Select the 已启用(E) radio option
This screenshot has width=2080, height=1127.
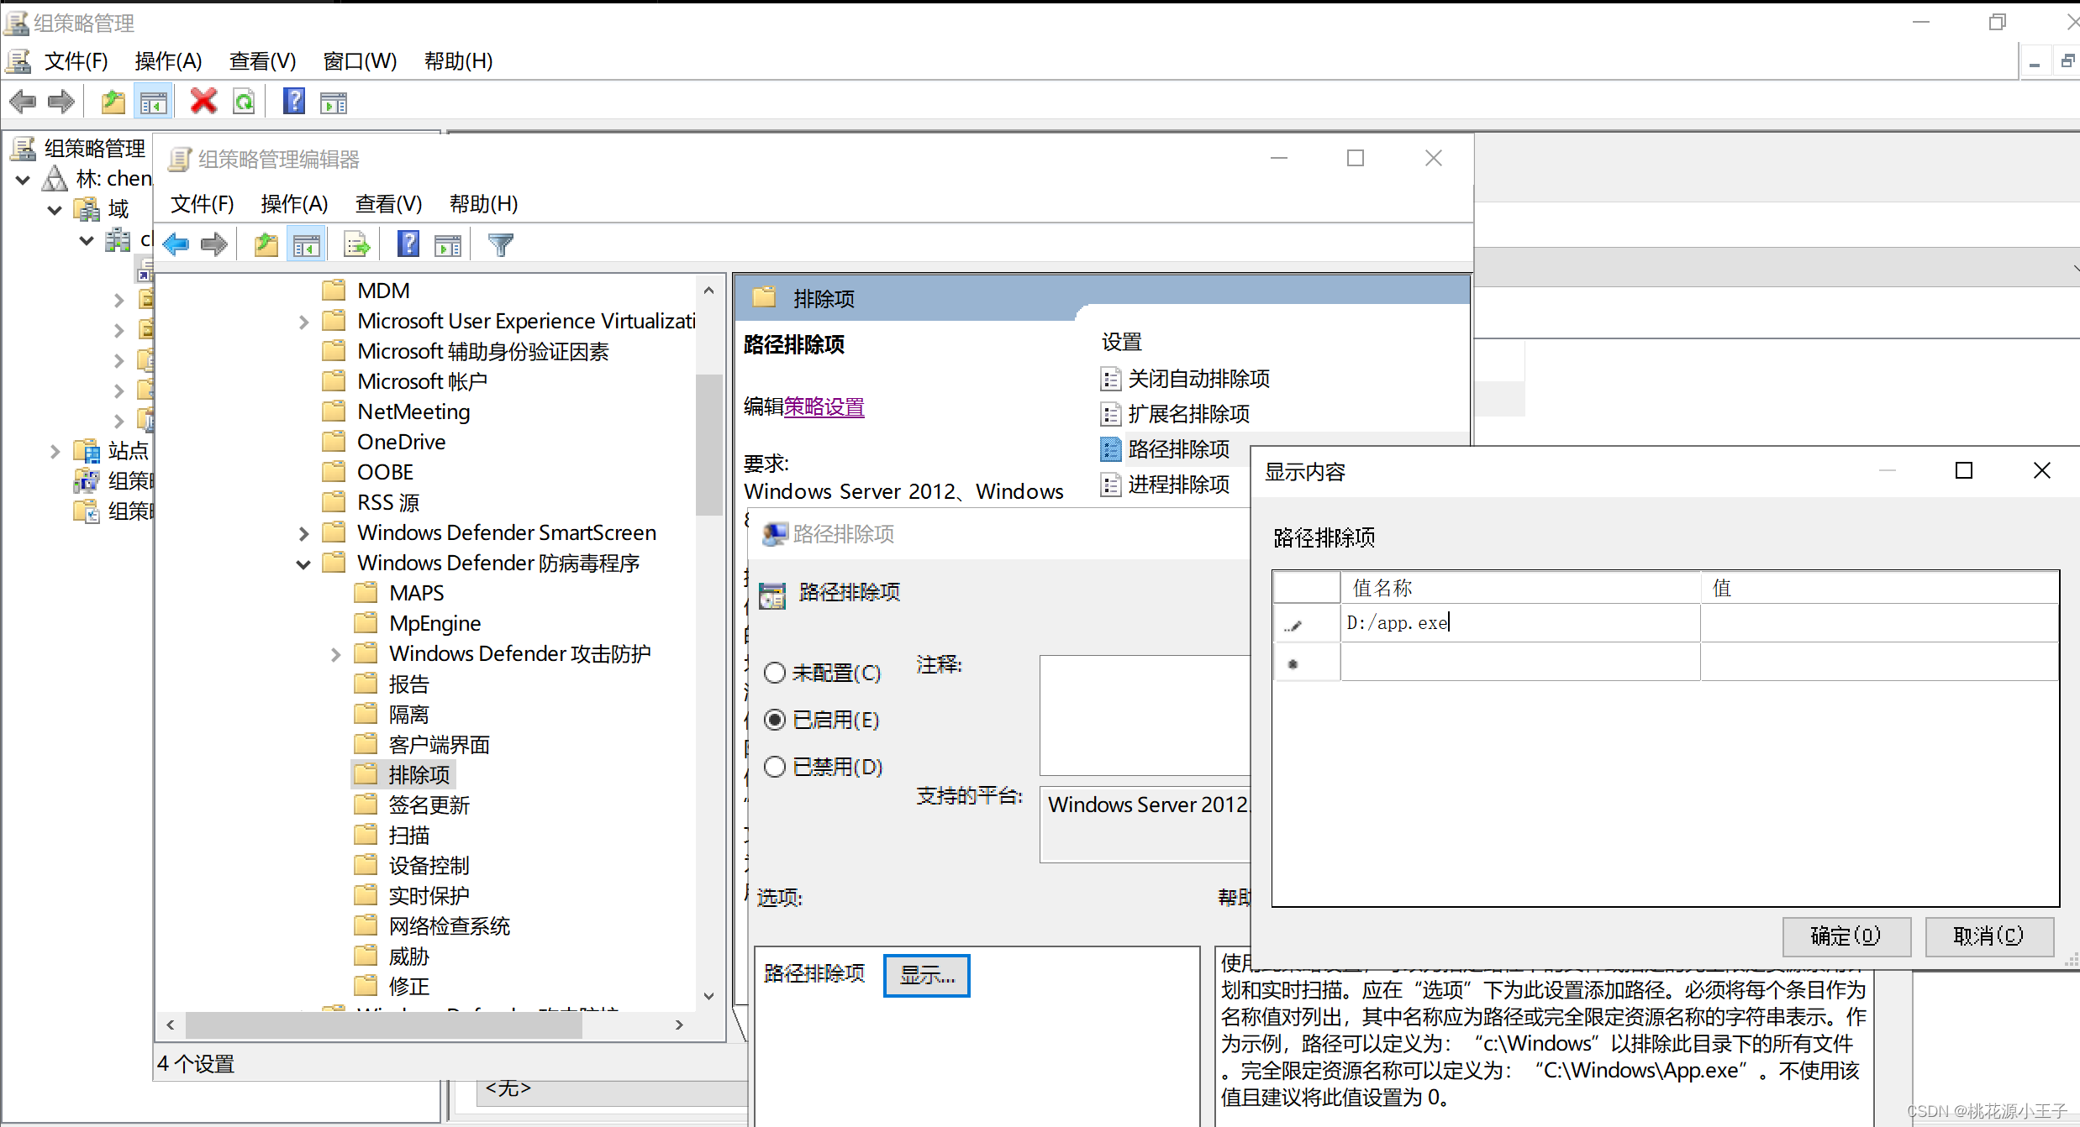775,720
